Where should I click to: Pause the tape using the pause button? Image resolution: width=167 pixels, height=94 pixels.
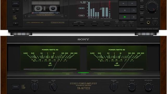pyautogui.click(x=134, y=10)
